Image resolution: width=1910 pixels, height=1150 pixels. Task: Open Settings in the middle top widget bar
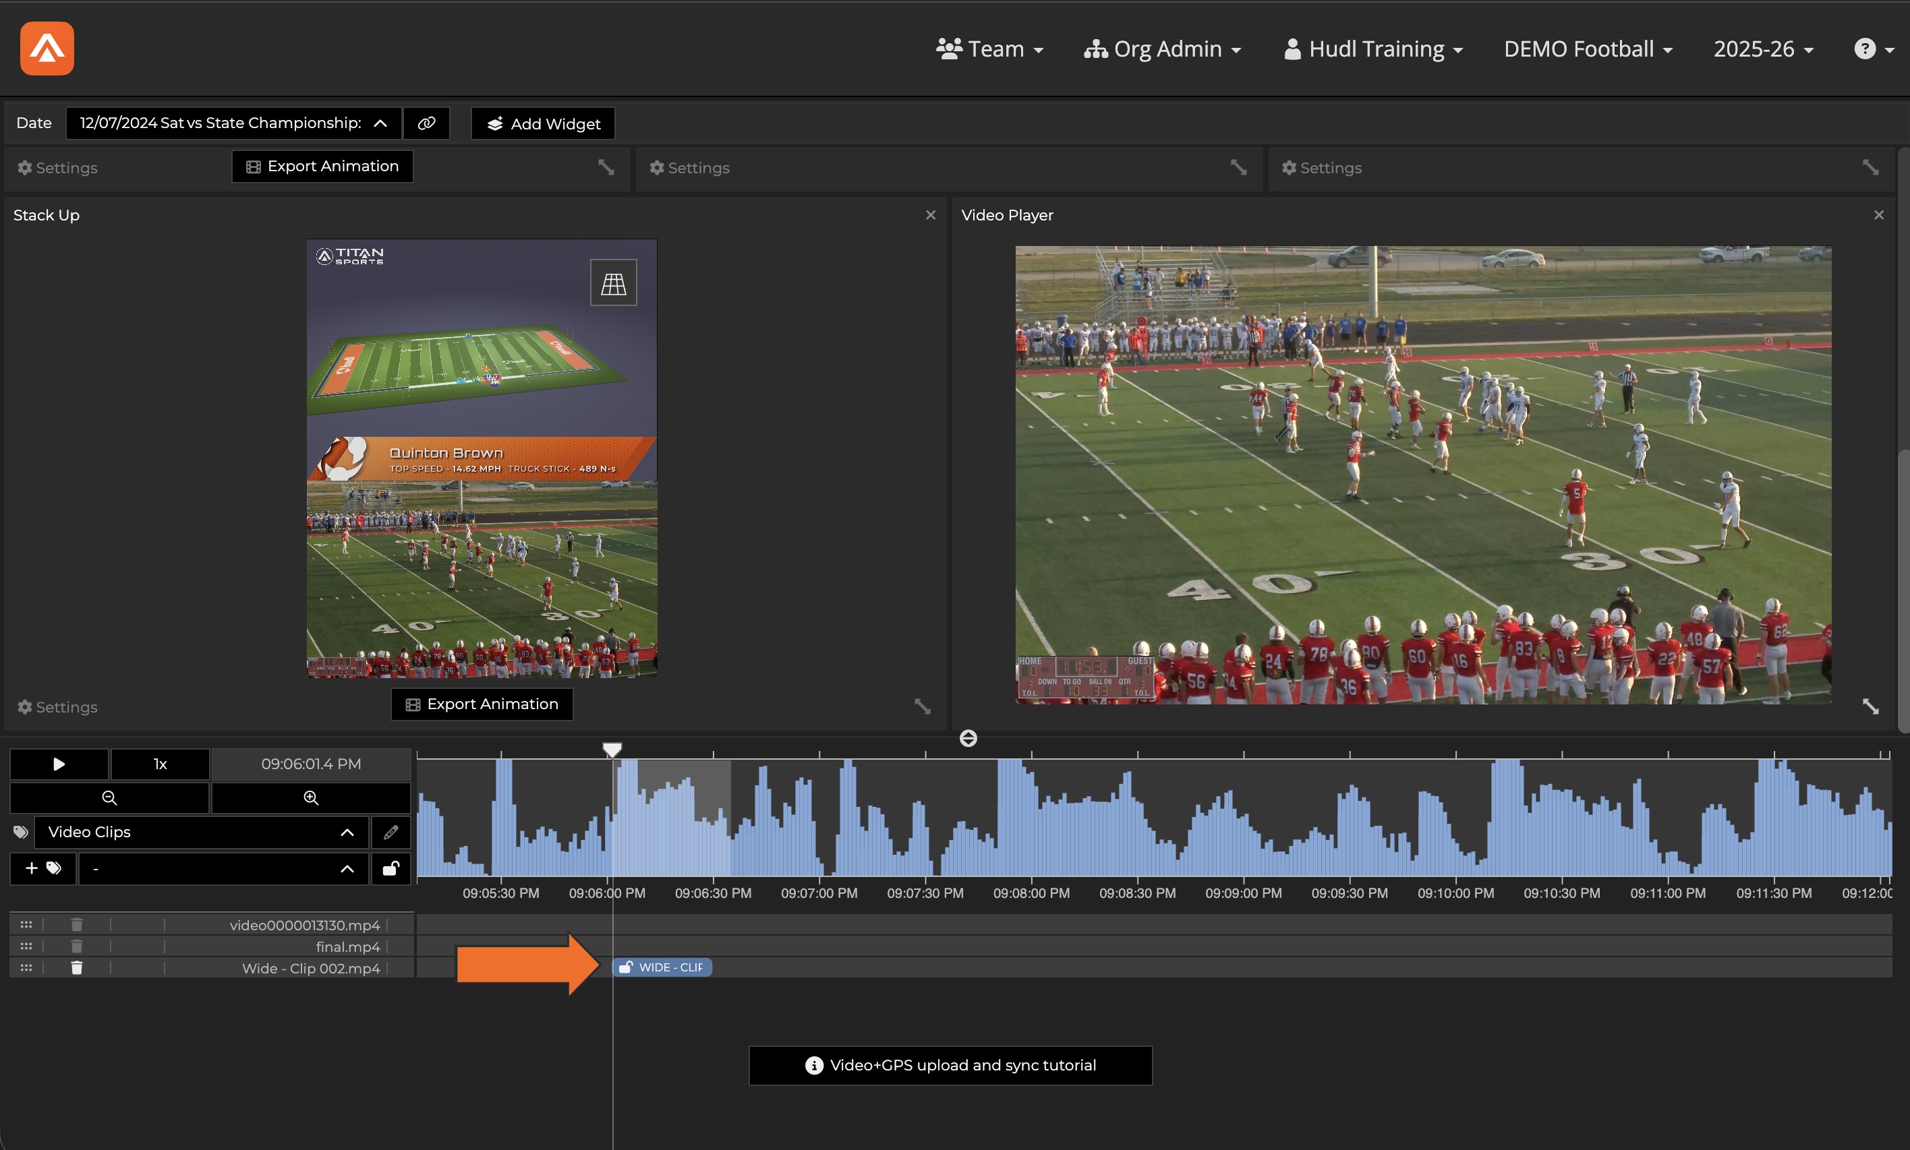coord(689,167)
